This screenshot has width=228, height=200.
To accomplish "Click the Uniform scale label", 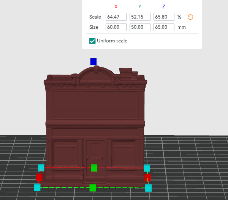I will pos(112,41).
